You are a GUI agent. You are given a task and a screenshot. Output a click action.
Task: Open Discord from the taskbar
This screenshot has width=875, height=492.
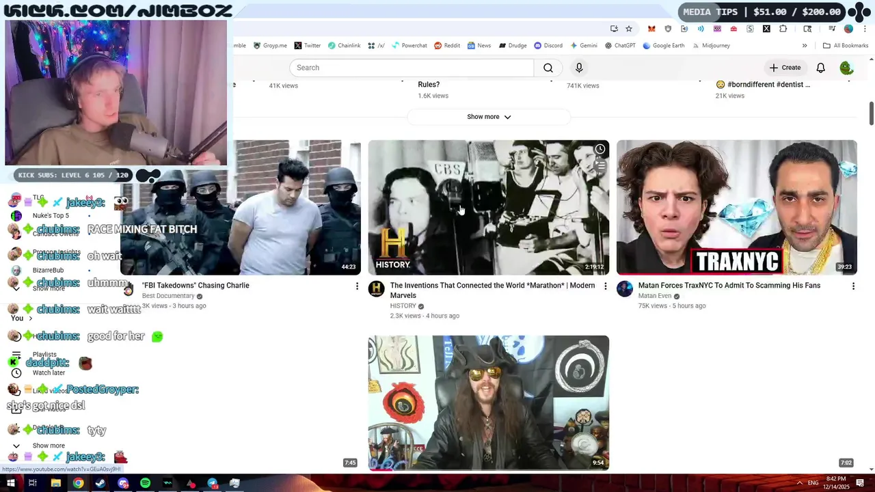coord(123,483)
